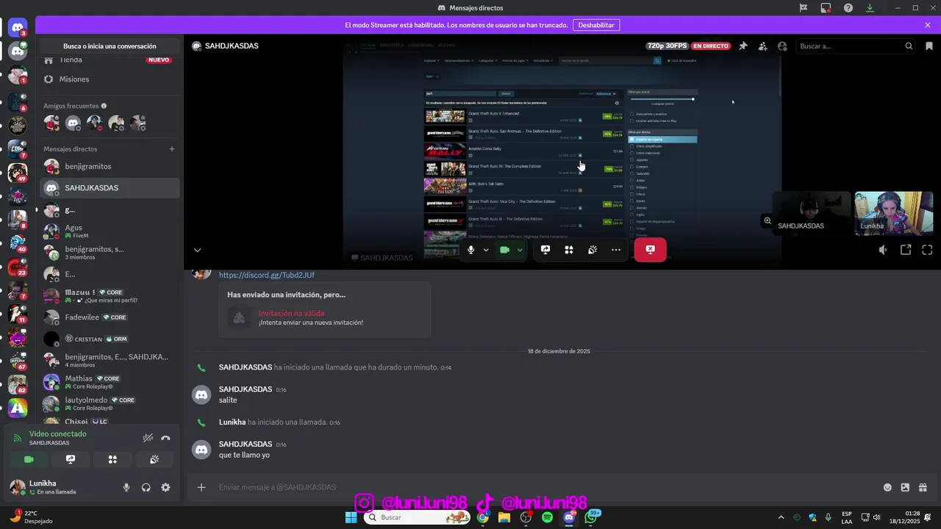
Task: Adjust stream volume speaker icon
Action: tap(883, 250)
